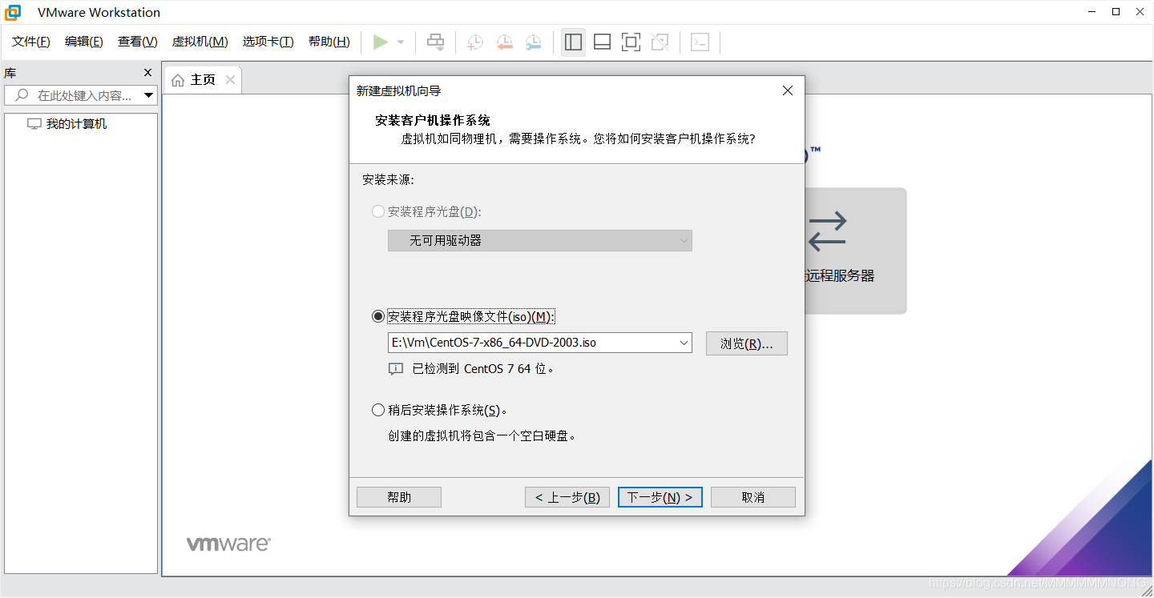
Task: Revert to snapshot using the clock-arrow icon
Action: [504, 42]
